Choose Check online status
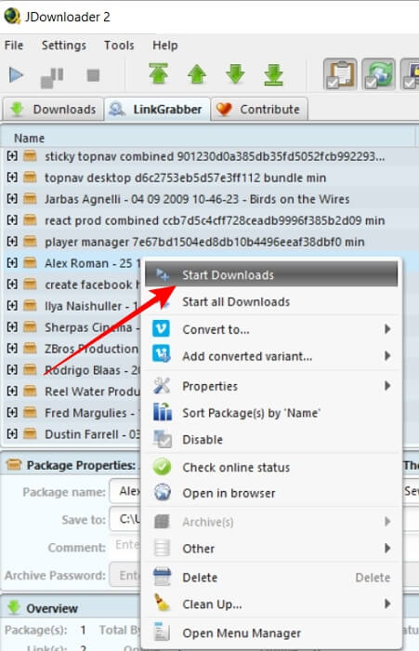419x651 pixels. tap(271, 467)
